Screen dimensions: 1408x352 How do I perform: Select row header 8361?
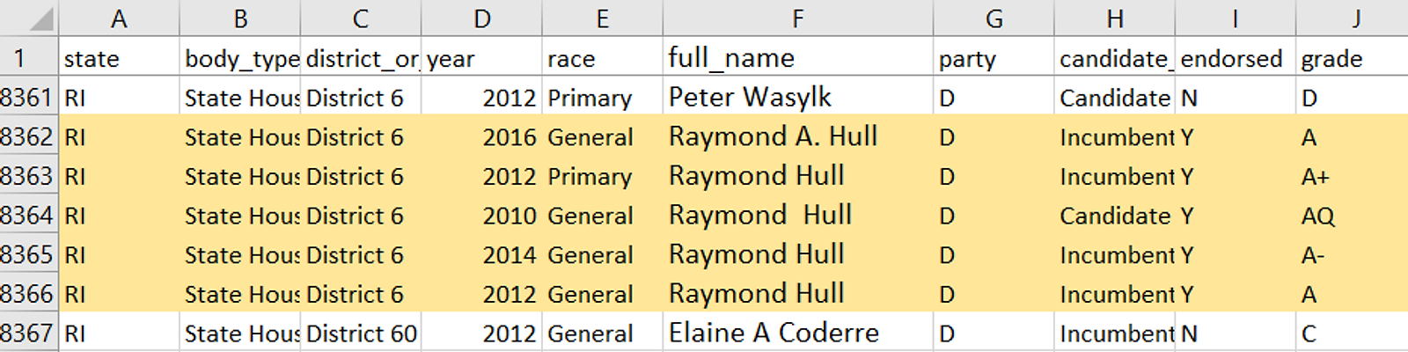(x=29, y=98)
